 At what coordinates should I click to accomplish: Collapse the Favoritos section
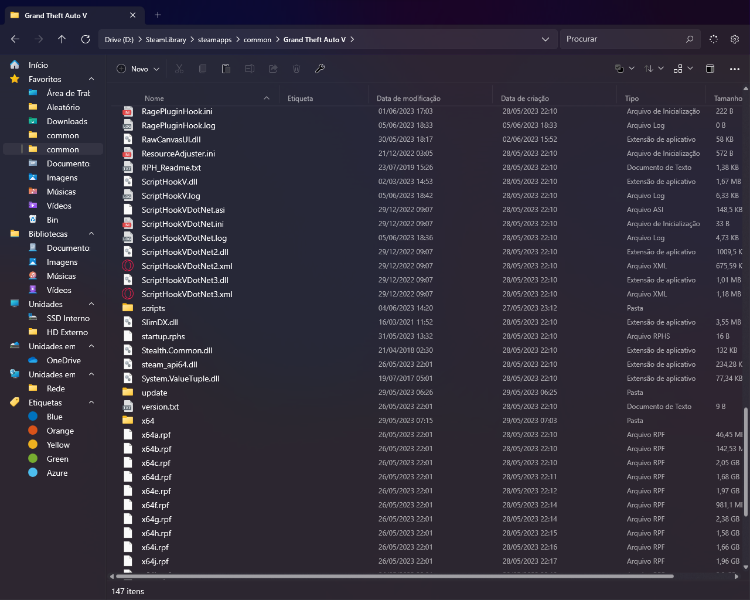(91, 79)
